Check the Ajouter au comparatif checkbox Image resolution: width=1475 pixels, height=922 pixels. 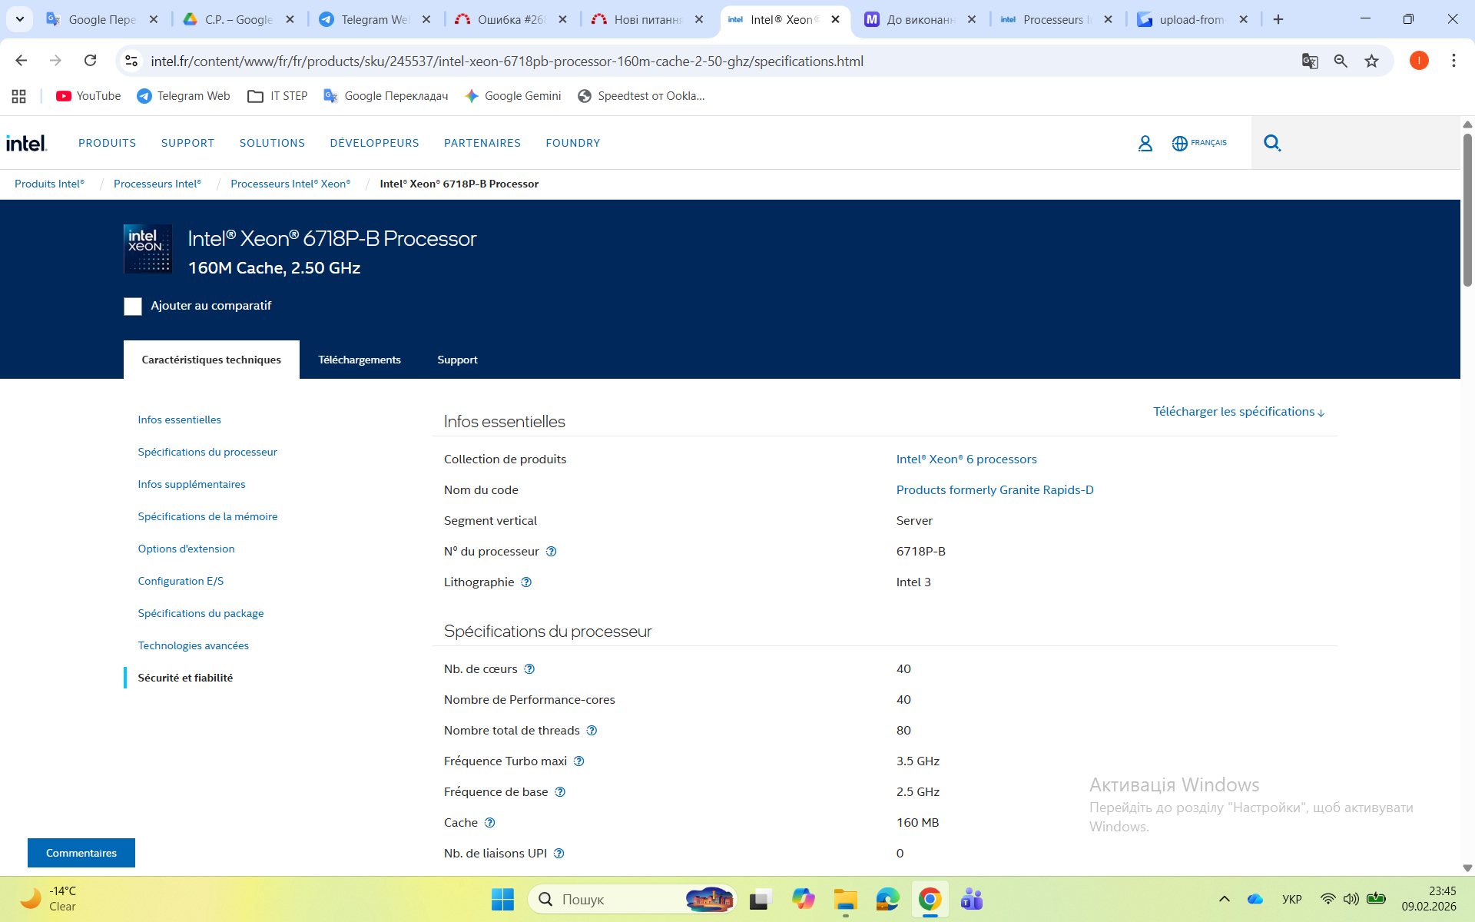133,307
